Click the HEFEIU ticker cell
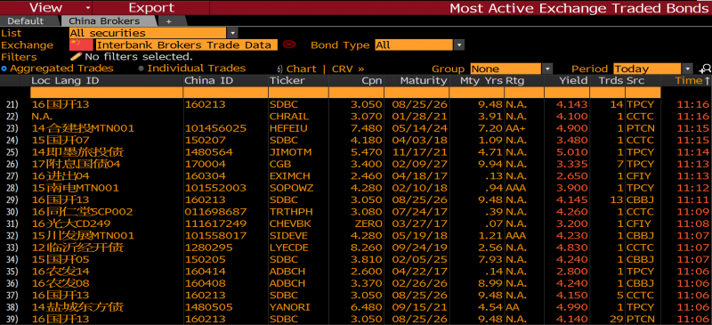Viewport: 712px width, 325px height. 288,128
